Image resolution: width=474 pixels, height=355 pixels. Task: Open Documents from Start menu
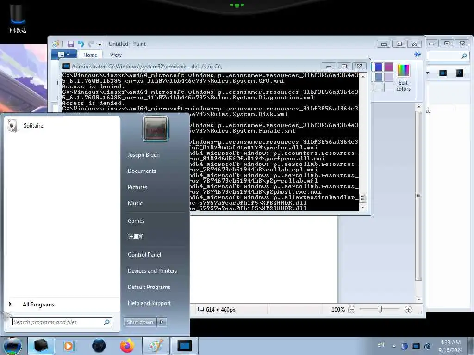[x=142, y=171]
